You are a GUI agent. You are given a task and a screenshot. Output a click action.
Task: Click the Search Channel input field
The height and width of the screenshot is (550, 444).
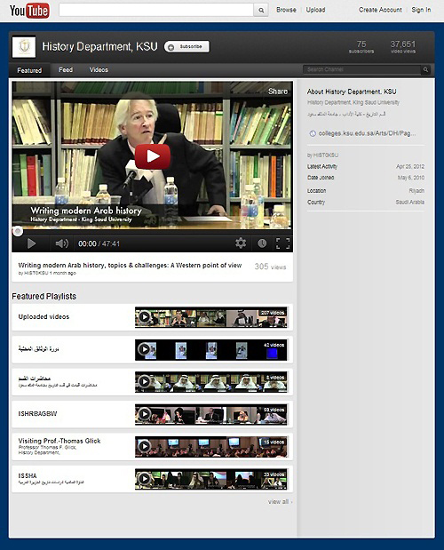tap(362, 69)
